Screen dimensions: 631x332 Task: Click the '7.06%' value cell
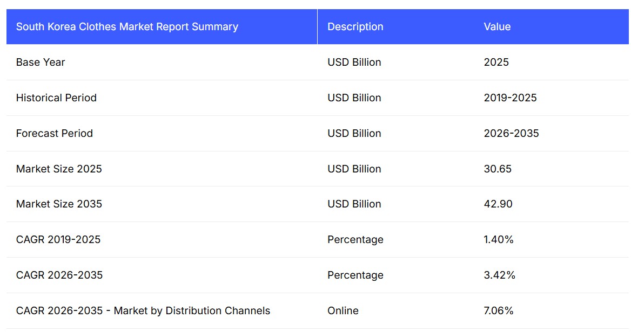tap(499, 310)
